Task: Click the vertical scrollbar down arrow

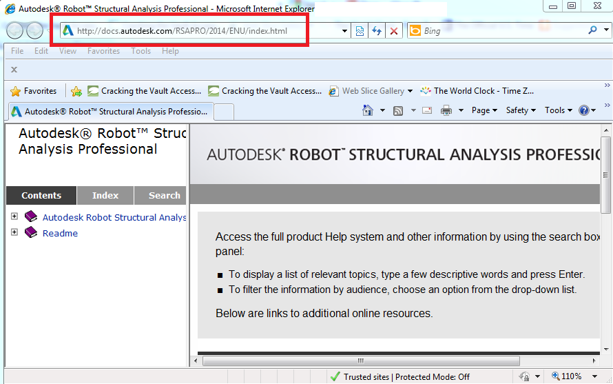Action: coord(606,349)
